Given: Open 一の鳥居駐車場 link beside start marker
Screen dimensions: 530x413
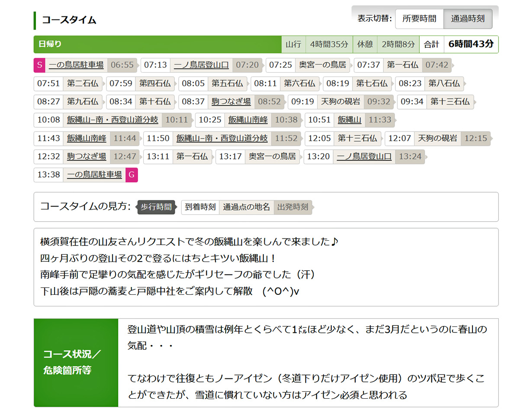Looking at the screenshot, I should [76, 65].
